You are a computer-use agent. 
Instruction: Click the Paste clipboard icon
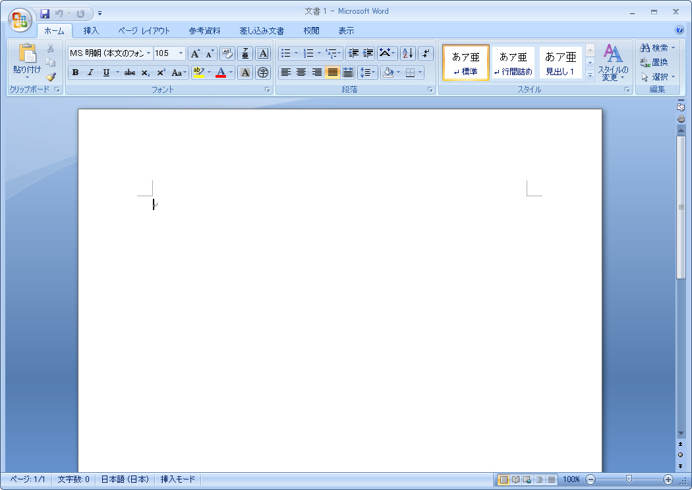[x=28, y=53]
